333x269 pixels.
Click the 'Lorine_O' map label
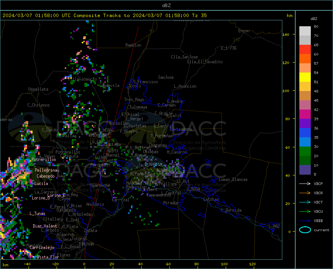[x=41, y=198]
